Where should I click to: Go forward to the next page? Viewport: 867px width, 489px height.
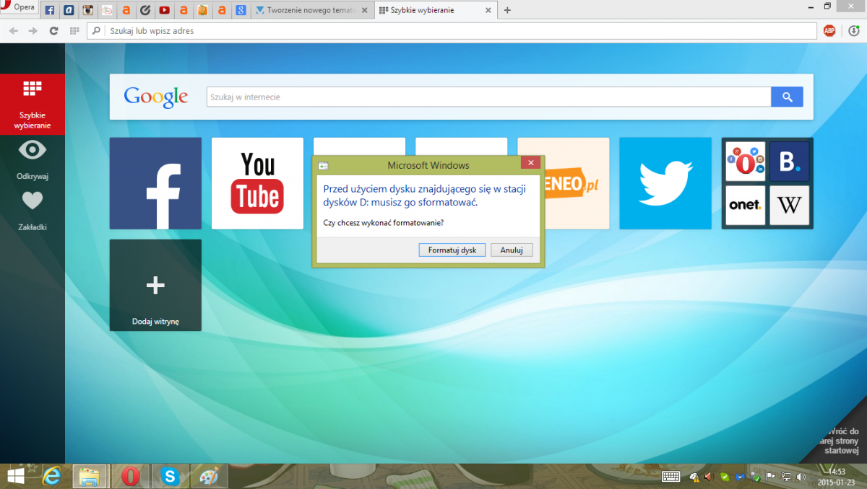click(x=33, y=31)
